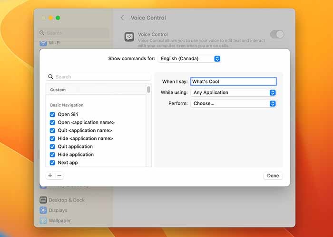Screen dimensions: 333x237
Task: Click the Custom section header
Action: [58, 90]
